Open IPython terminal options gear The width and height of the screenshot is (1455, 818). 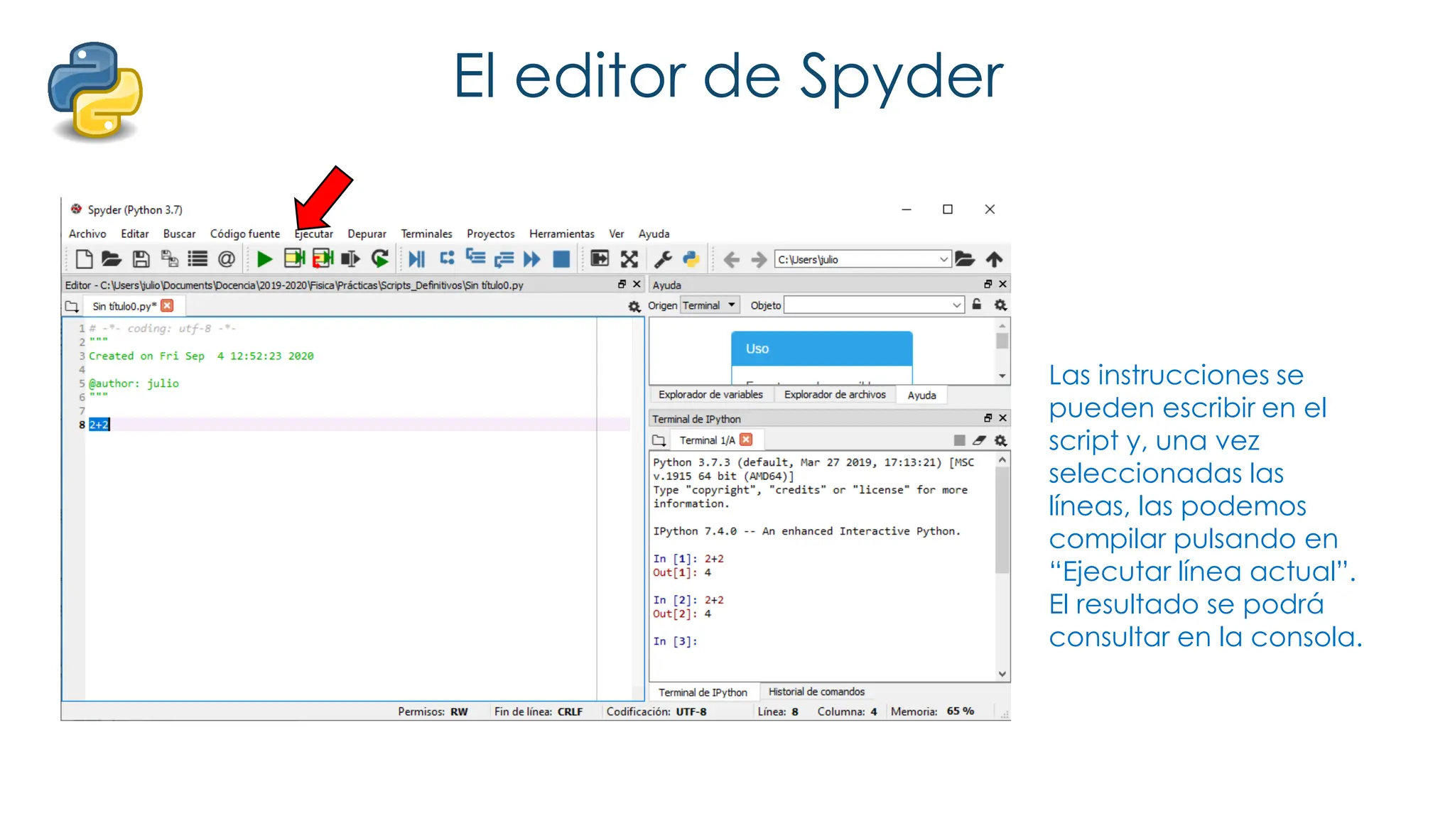coord(1000,441)
